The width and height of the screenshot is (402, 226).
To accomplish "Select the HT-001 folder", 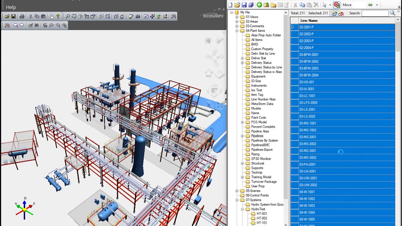I will [x=262, y=214].
